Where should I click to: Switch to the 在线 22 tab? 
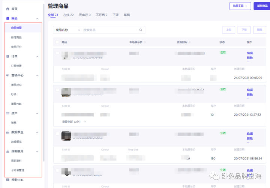(68, 15)
